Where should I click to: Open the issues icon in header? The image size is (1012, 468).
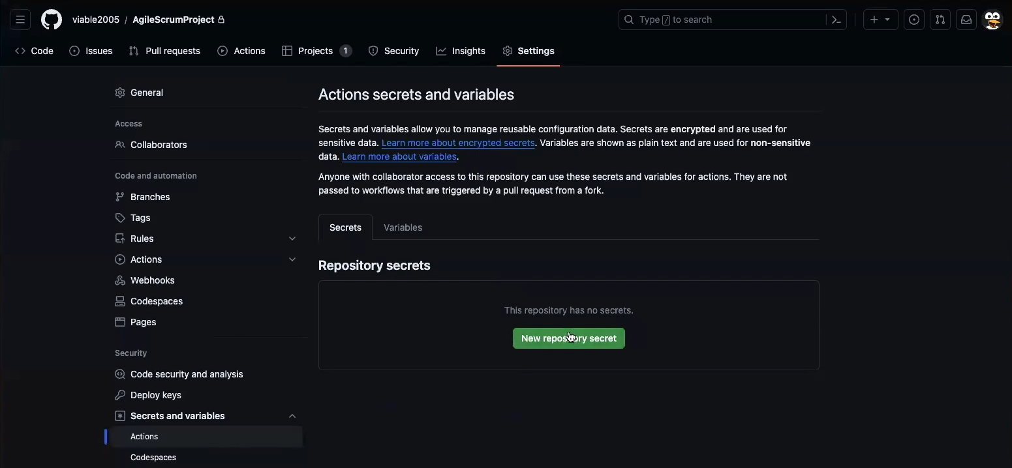(x=914, y=20)
